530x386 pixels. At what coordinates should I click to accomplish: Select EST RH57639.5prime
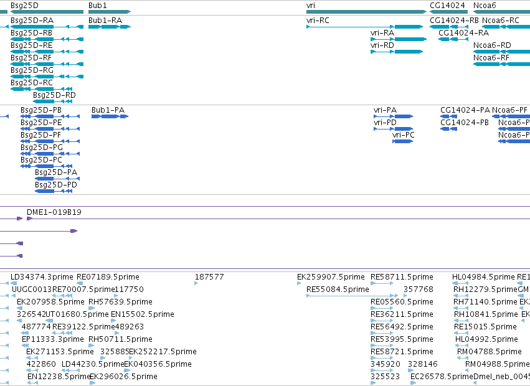coord(92,308)
